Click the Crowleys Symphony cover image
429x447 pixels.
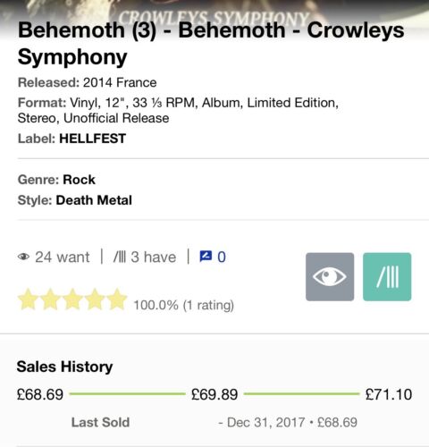(214, 12)
